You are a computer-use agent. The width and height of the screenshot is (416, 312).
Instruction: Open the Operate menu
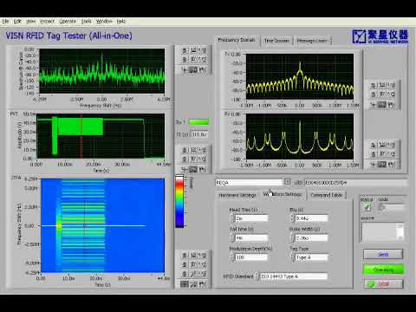(68, 21)
